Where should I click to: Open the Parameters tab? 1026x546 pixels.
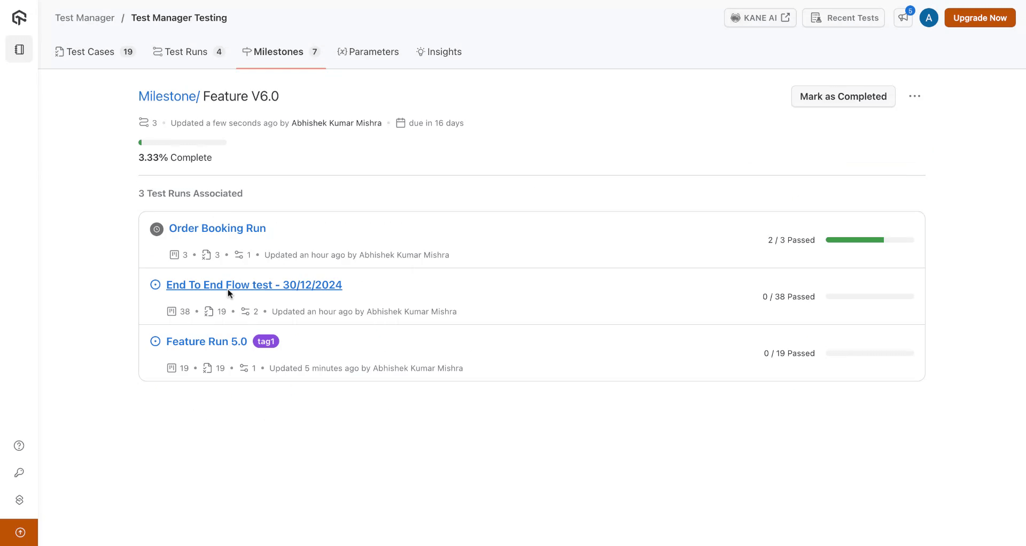pyautogui.click(x=368, y=52)
